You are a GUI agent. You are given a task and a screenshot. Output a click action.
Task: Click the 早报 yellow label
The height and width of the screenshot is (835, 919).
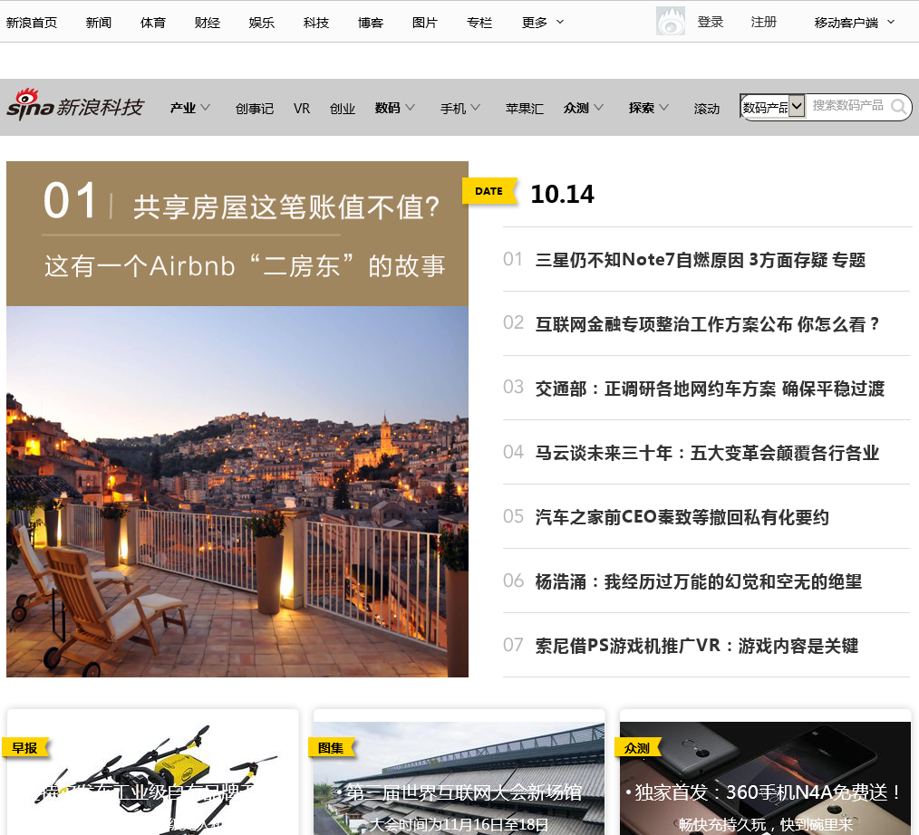click(25, 748)
